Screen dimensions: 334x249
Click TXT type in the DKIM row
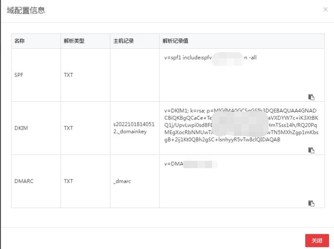pyautogui.click(x=68, y=128)
